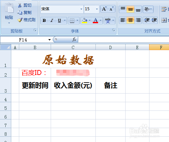Toggle middle vertical align
Screen dimensions: 169x142
click(131, 9)
